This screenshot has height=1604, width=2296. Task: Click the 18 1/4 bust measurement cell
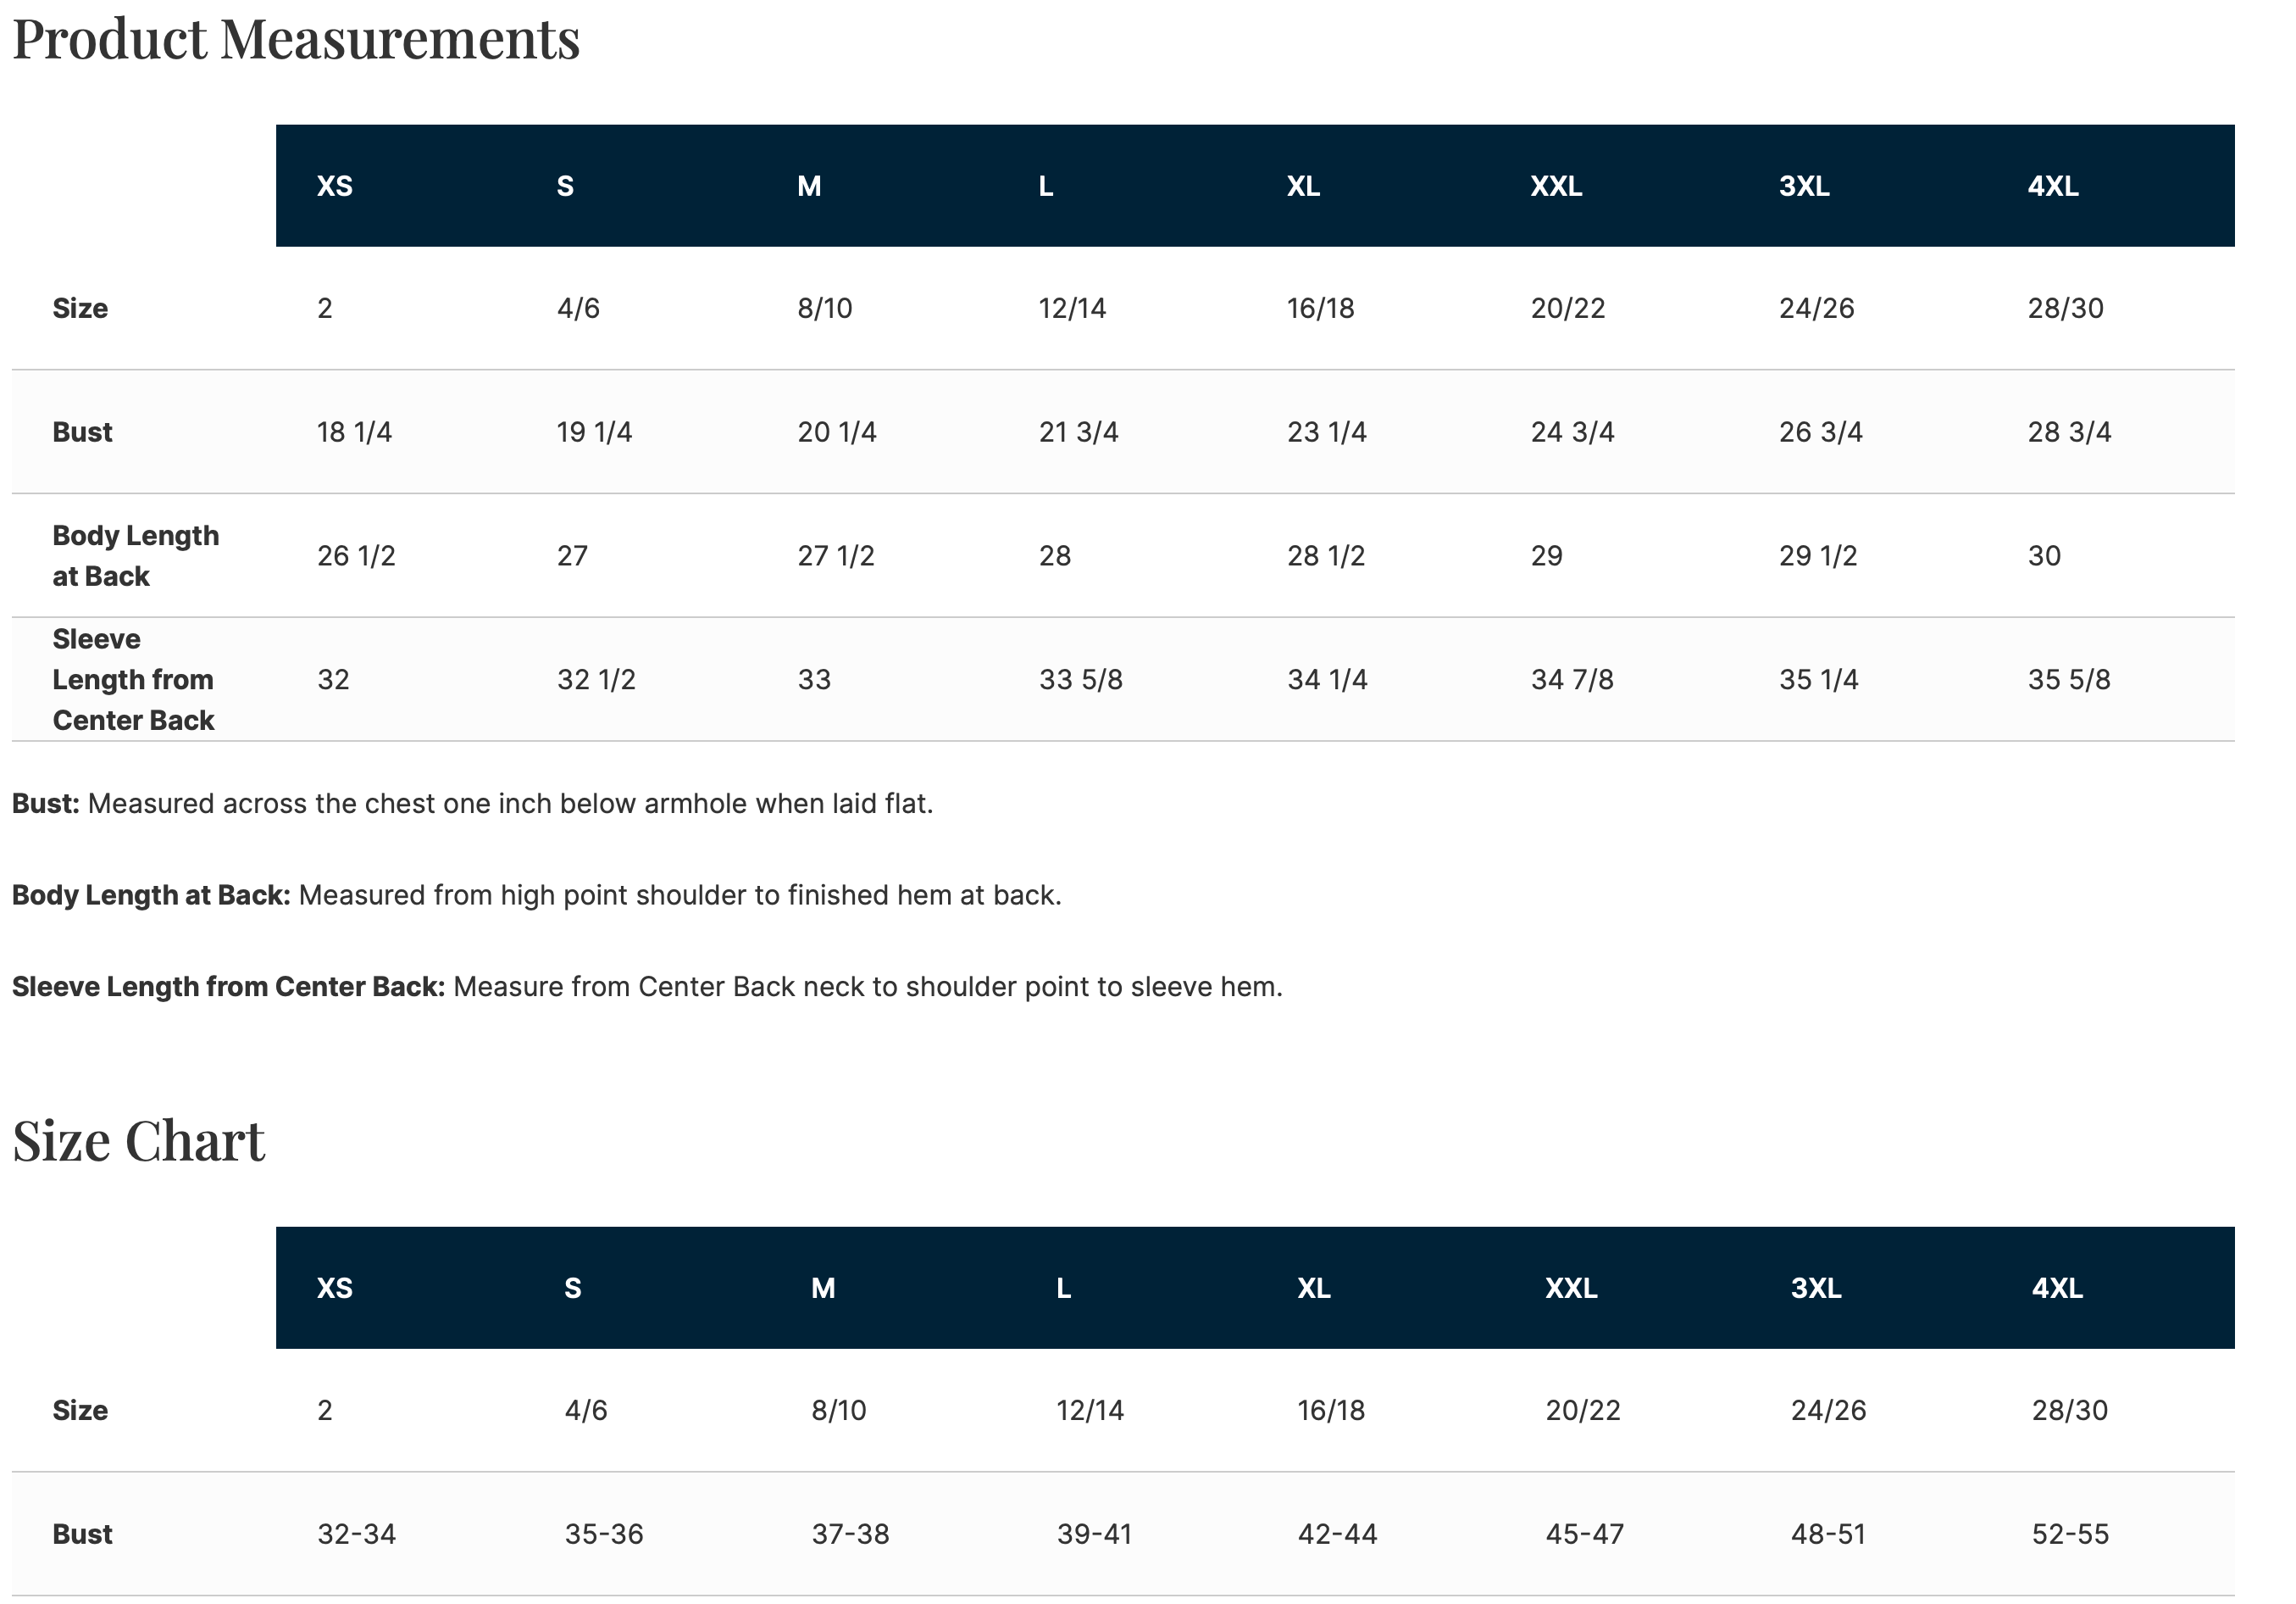[x=354, y=432]
